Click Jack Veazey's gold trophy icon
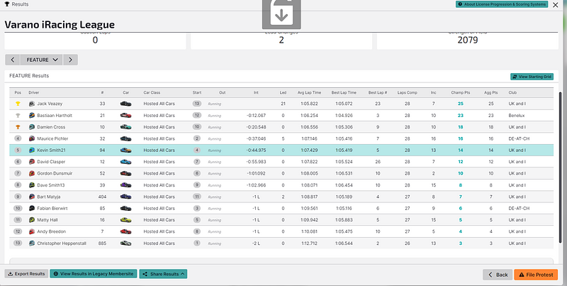567x286 pixels. [18, 104]
